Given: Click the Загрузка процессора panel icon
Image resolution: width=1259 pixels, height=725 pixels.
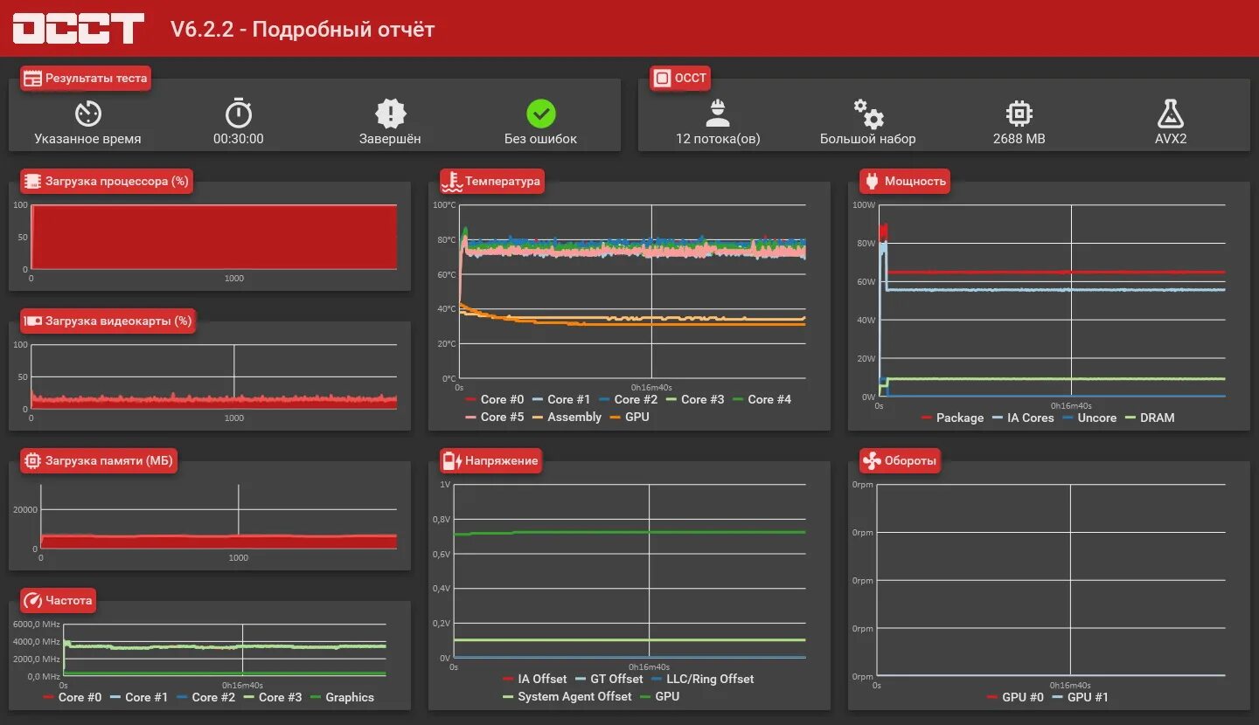Looking at the screenshot, I should click(x=32, y=182).
